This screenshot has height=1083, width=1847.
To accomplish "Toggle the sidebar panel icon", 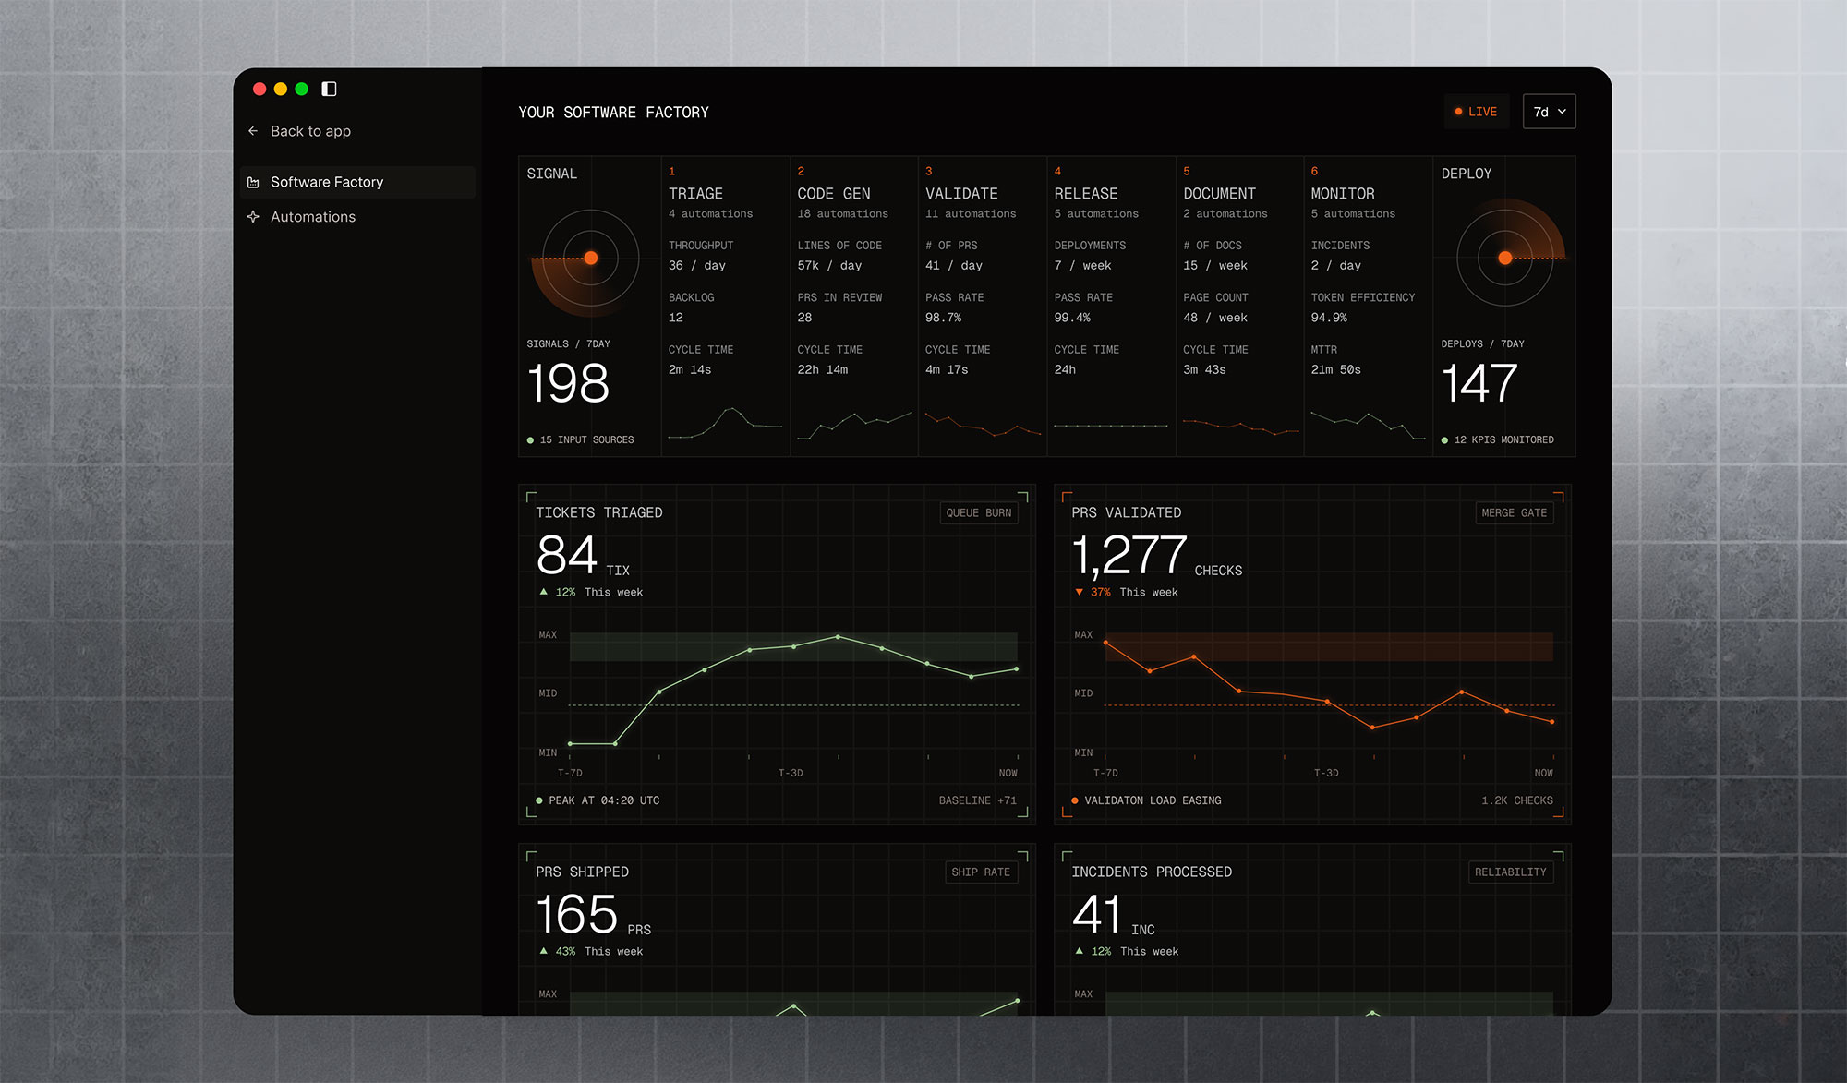I will pyautogui.click(x=329, y=89).
